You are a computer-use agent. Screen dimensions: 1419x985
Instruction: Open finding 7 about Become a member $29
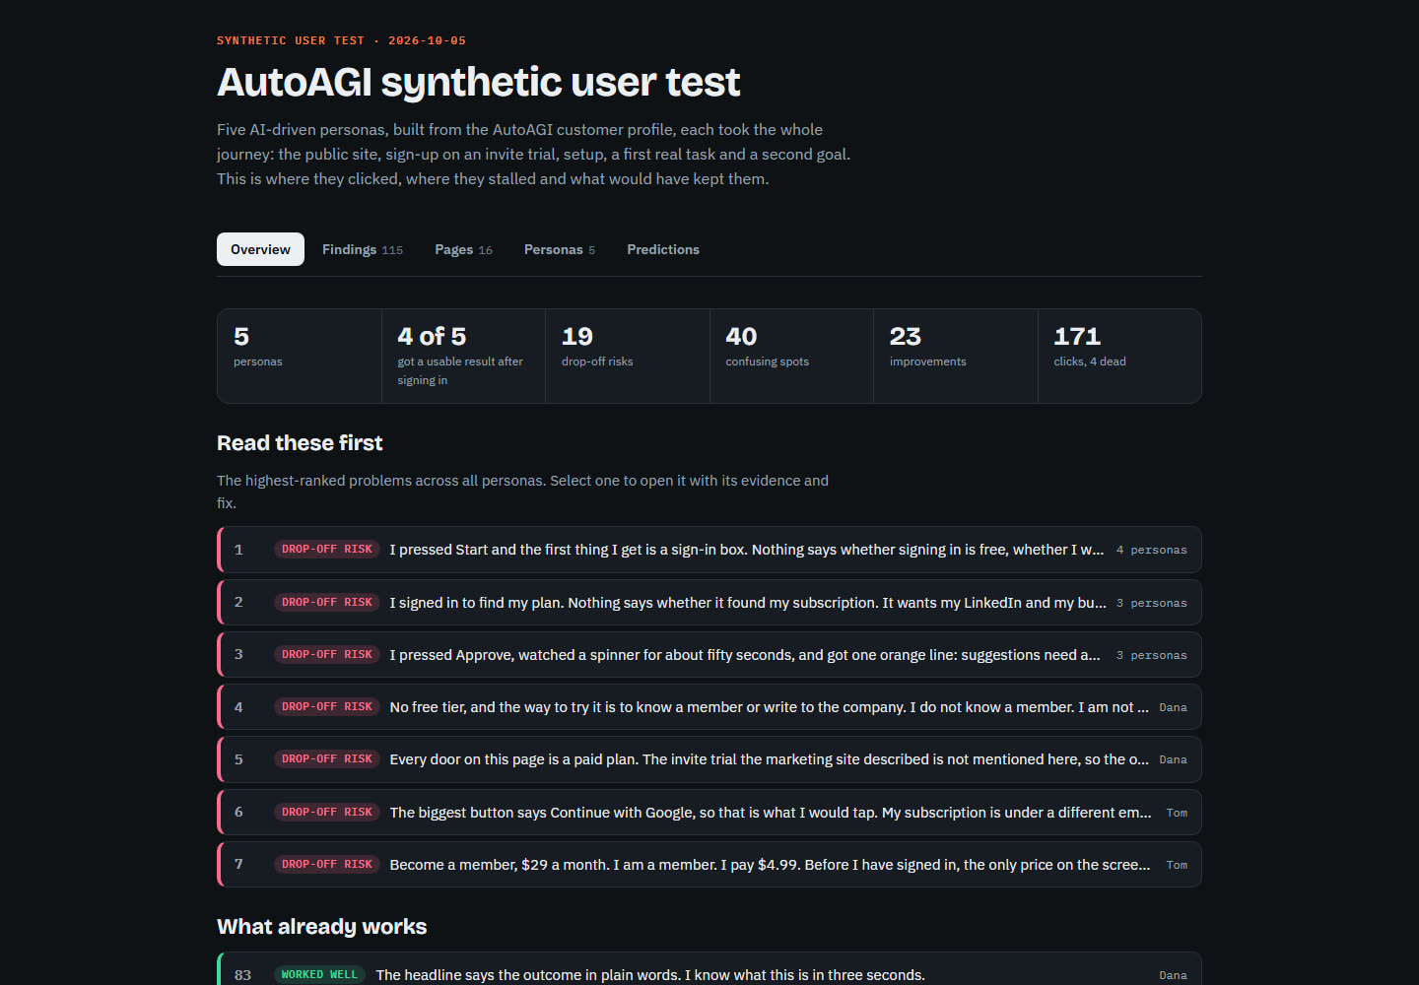pos(709,865)
